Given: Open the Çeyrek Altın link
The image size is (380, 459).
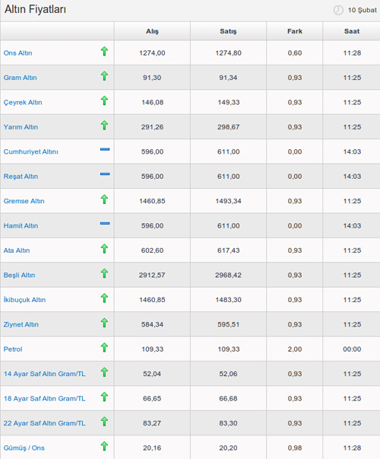Looking at the screenshot, I should [23, 103].
